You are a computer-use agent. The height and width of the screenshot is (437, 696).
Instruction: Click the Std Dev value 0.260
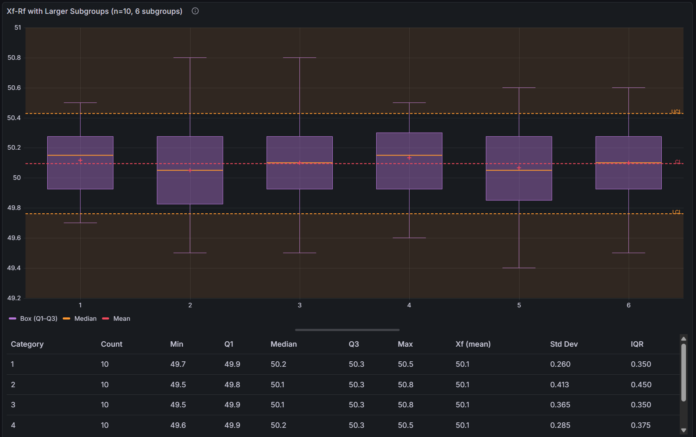560,364
